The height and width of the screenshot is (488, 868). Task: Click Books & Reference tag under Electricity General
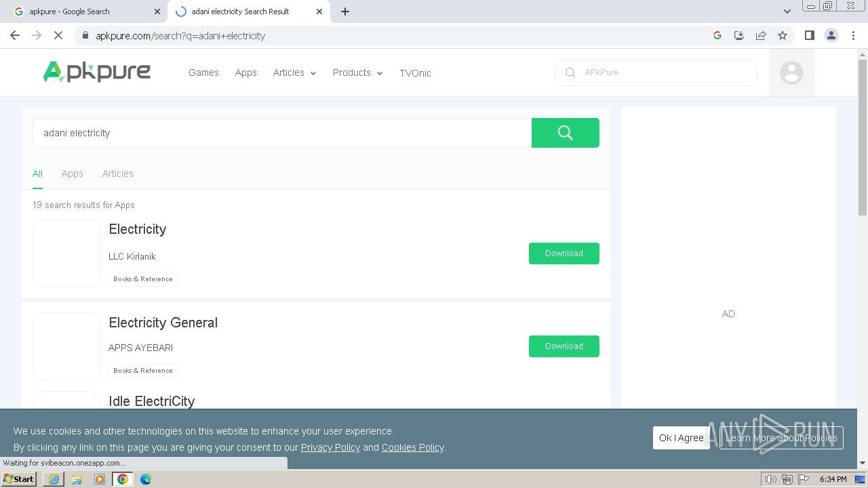[x=143, y=371]
